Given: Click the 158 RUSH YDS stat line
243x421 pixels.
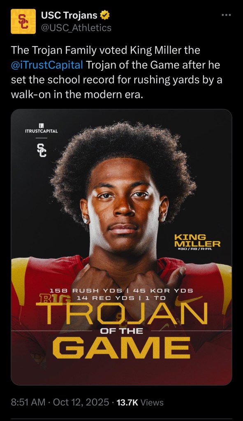Looking at the screenshot, I should 86,291.
